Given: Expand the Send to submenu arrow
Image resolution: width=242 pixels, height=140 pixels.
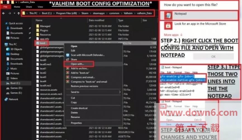Looking at the screenshot, I should click(119, 92).
